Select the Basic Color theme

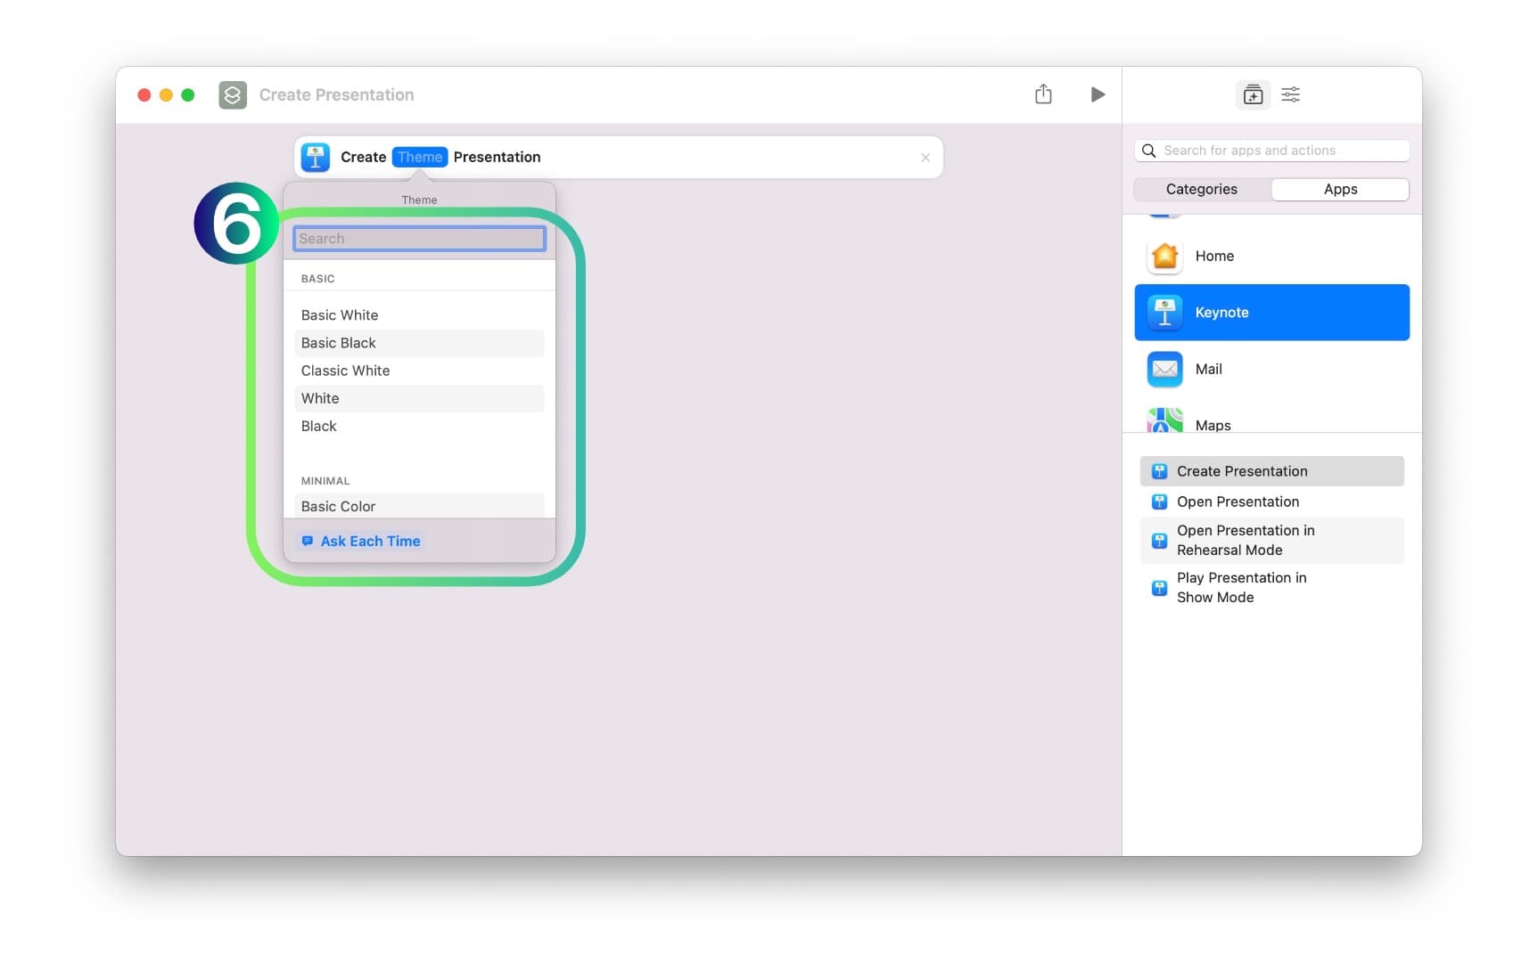[x=338, y=506]
